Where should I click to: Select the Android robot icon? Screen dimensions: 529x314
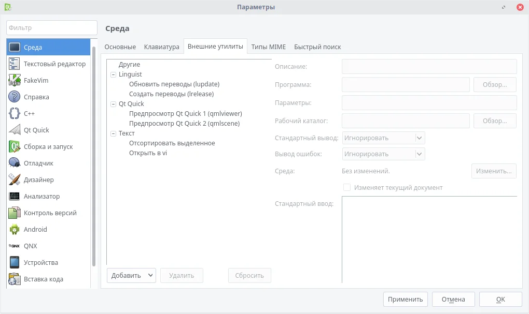coord(15,229)
